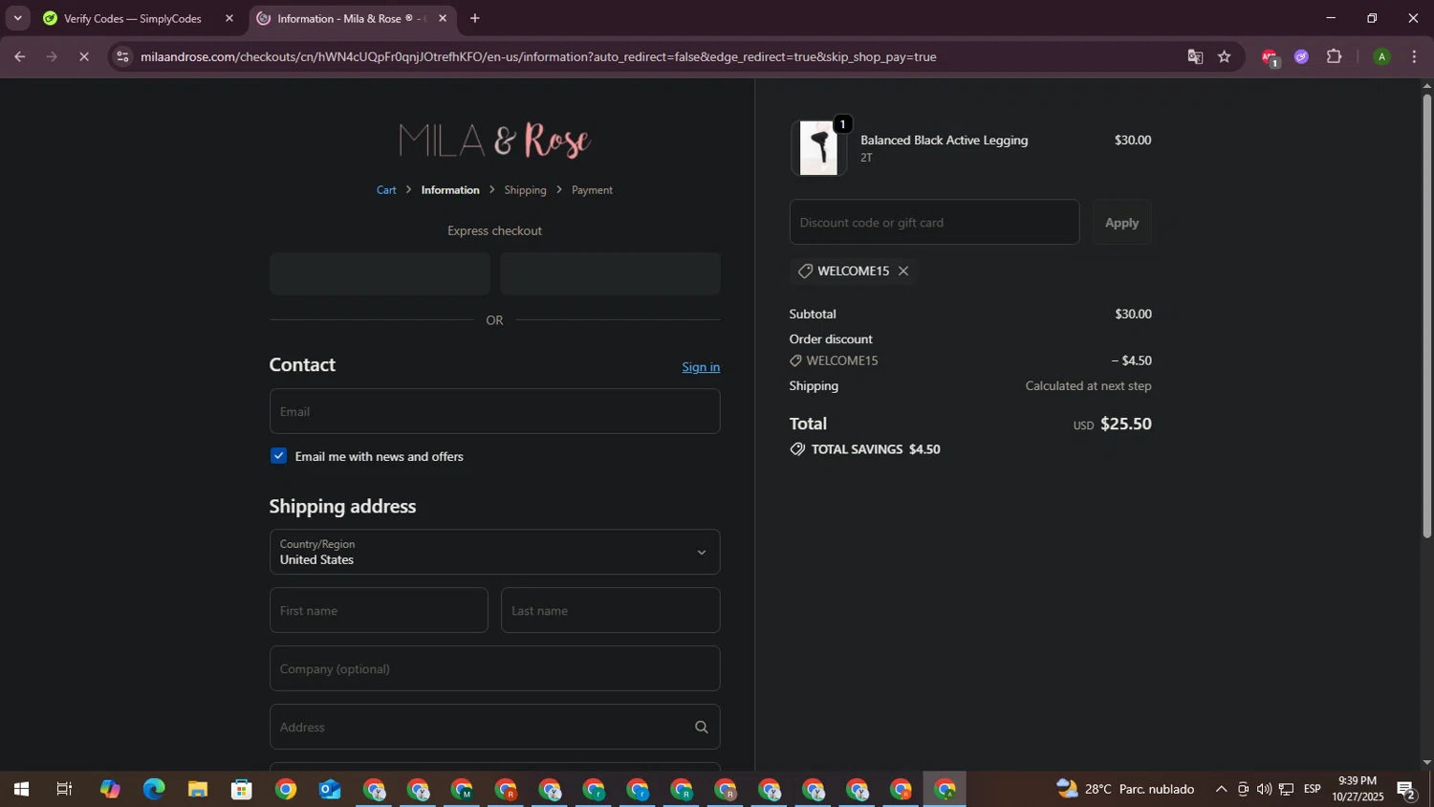Stop loading the current page

tap(84, 56)
